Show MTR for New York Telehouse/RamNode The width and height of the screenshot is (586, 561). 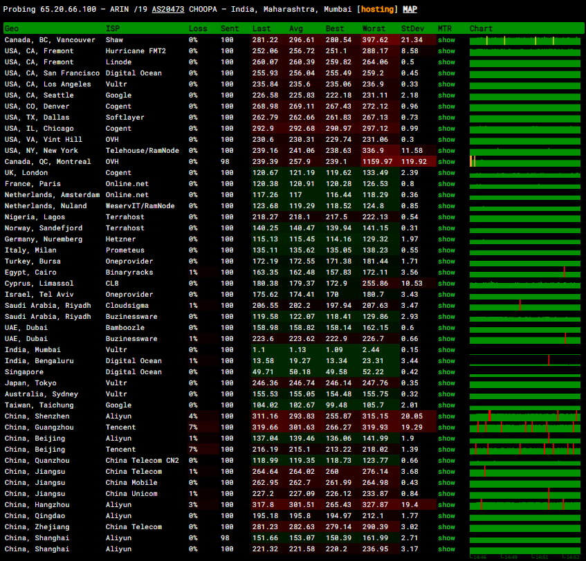[446, 151]
